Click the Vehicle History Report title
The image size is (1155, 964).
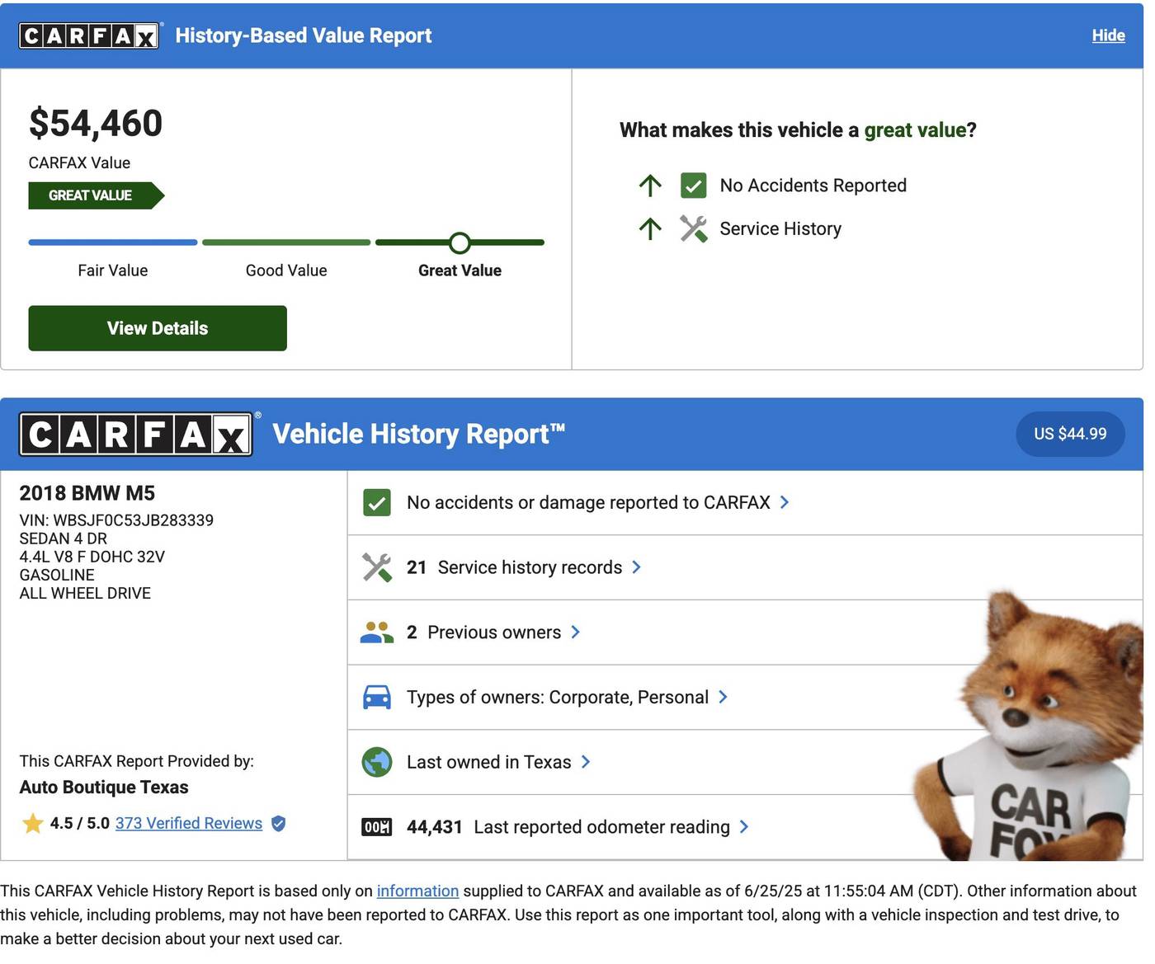(x=418, y=434)
